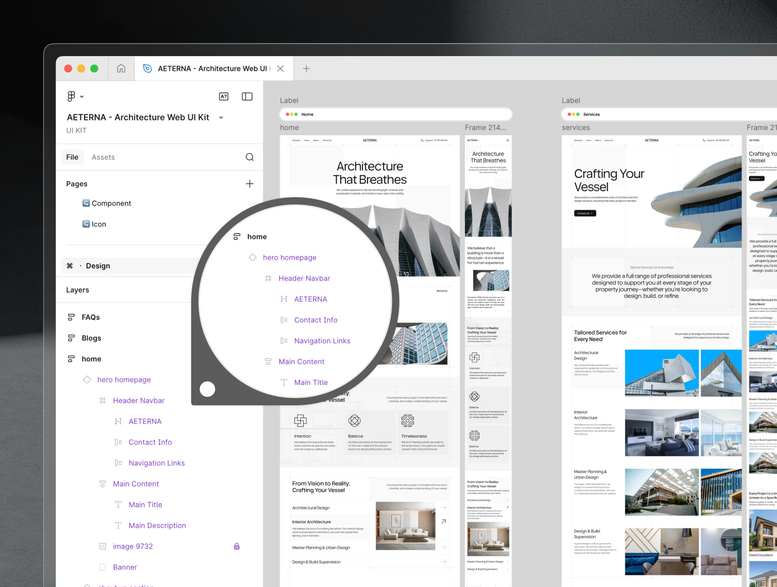Switch to the File tab

pyautogui.click(x=72, y=157)
